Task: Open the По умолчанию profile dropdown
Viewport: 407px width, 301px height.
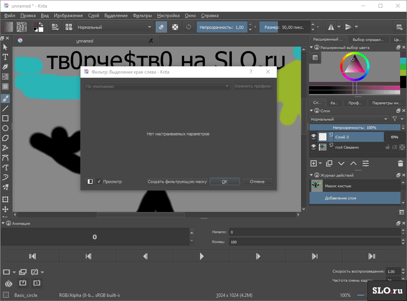Action: 158,86
